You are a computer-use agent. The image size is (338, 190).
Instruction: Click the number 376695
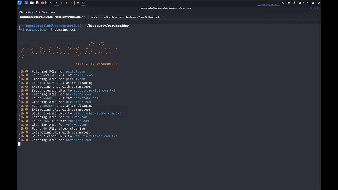49,83
